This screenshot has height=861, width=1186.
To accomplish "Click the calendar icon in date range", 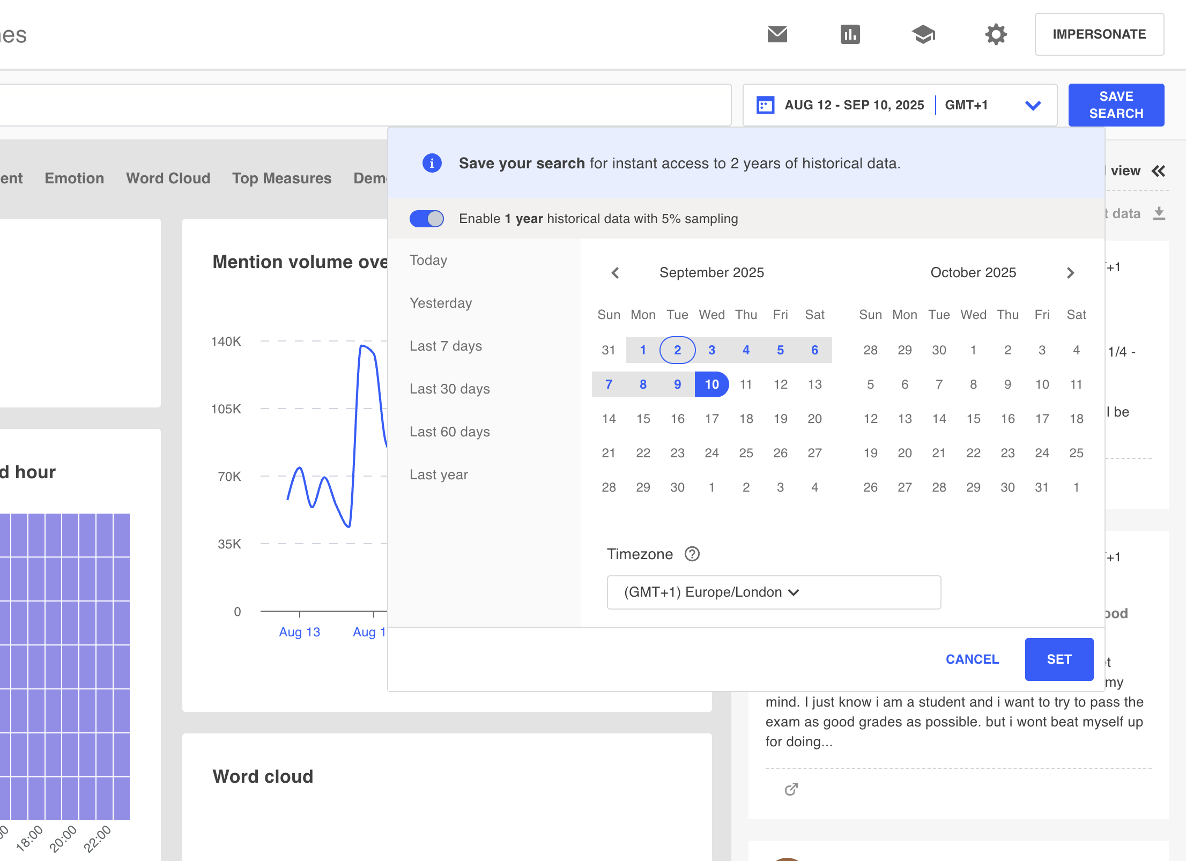I will click(x=765, y=105).
